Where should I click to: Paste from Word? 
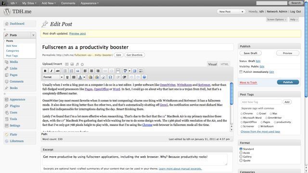pyautogui.click(x=97, y=77)
